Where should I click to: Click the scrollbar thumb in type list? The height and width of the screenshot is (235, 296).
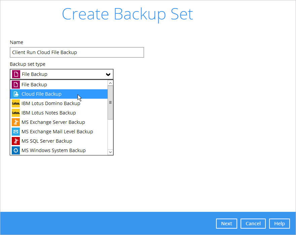tap(111, 102)
